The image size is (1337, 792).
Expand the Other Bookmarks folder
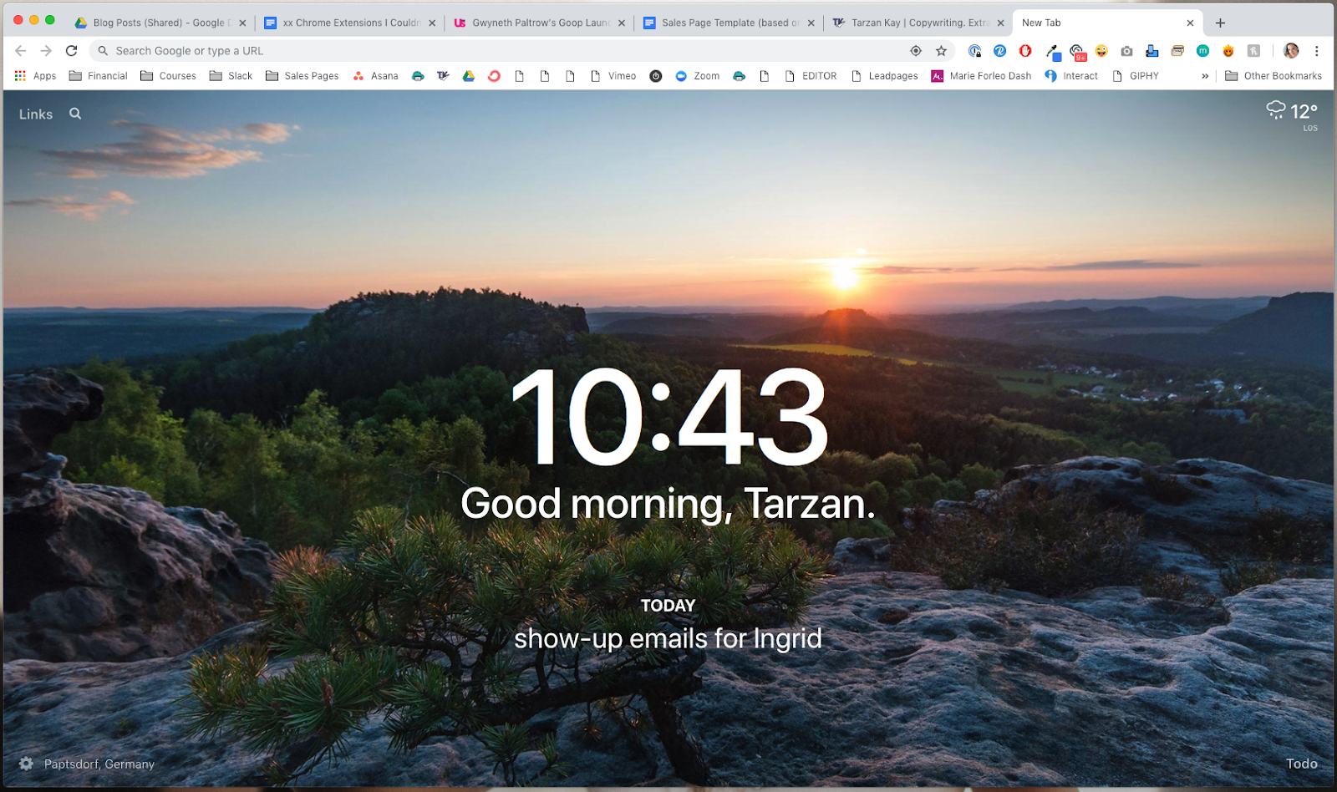(1273, 76)
